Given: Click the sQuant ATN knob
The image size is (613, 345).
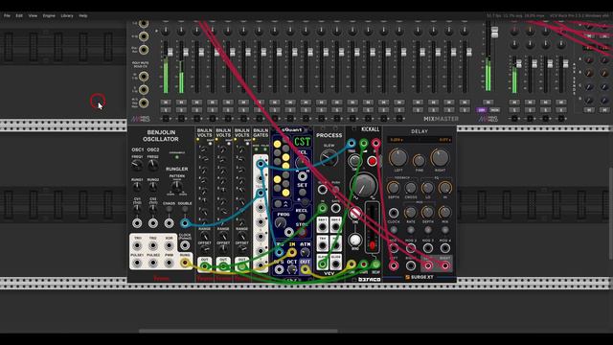Looking at the screenshot, I should [306, 253].
